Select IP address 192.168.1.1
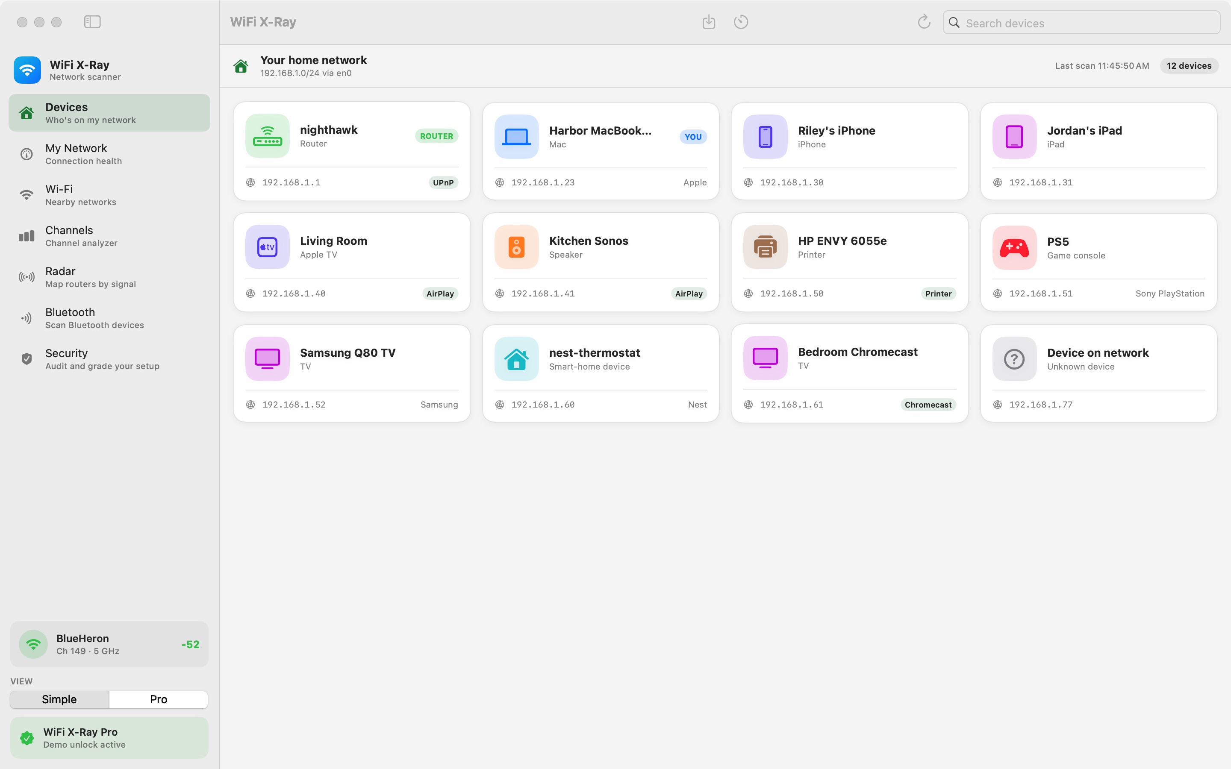 (292, 182)
